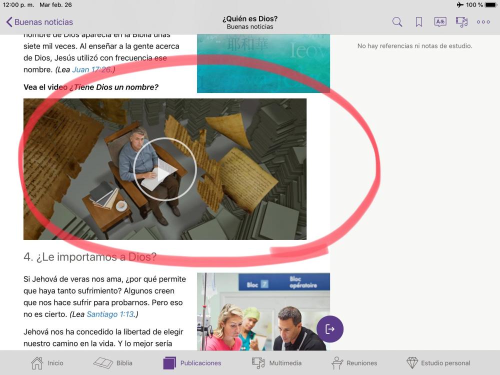
Task: Switch to the Inicio tab
Action: (47, 363)
